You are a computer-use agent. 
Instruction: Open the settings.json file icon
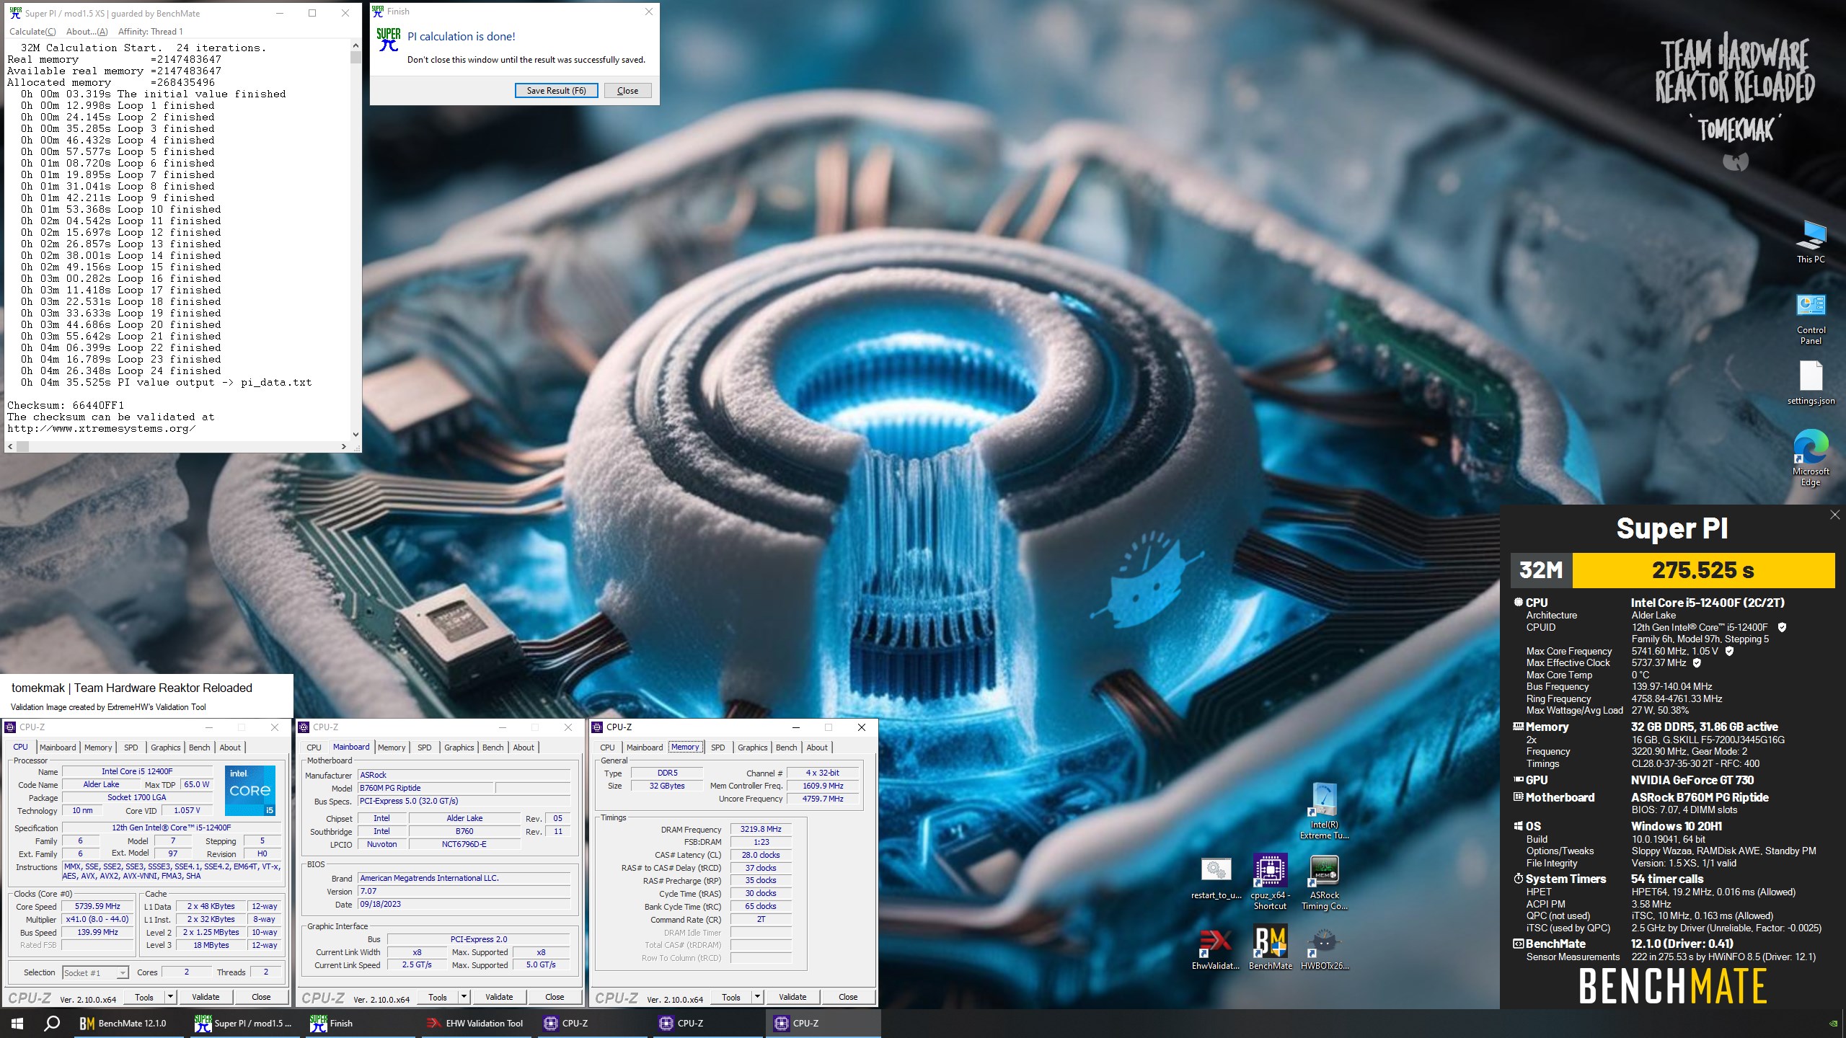[x=1810, y=382]
